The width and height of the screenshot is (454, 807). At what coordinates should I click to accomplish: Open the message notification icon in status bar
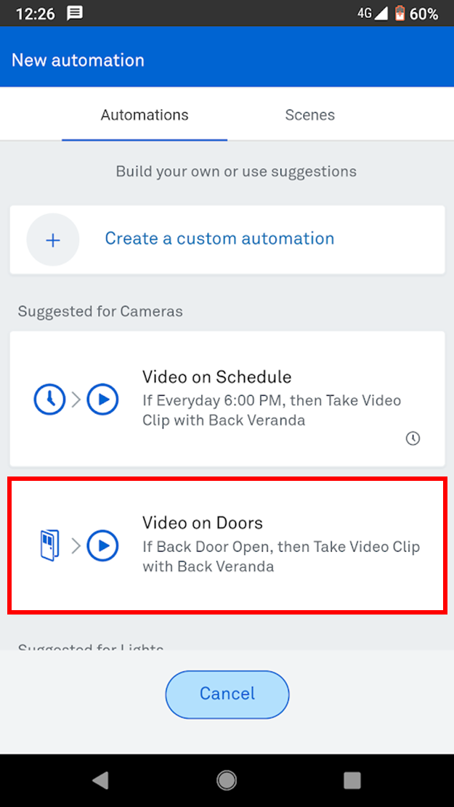(74, 14)
